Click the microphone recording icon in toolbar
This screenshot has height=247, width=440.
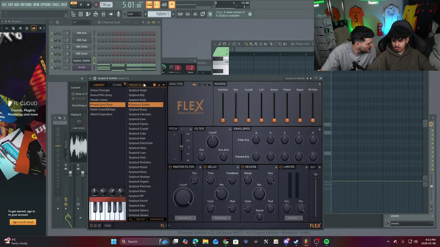point(118,14)
